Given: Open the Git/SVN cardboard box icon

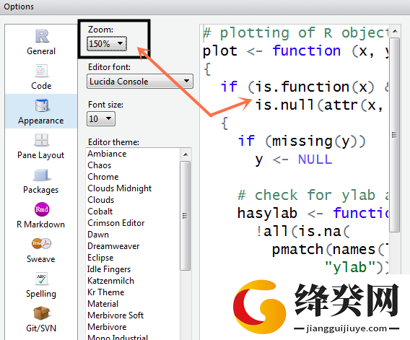Looking at the screenshot, I should pyautogui.click(x=41, y=313).
